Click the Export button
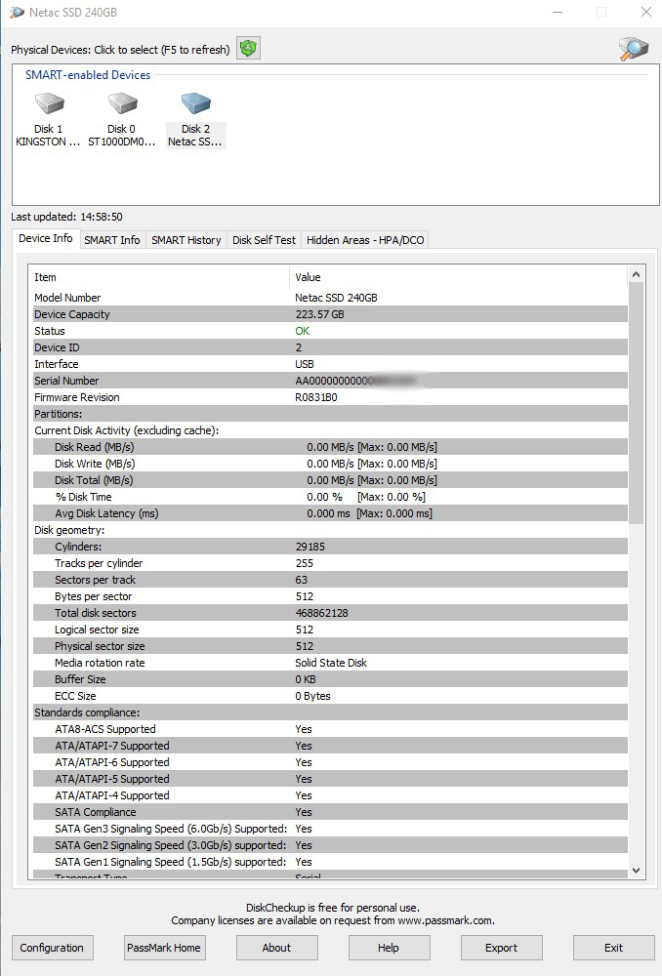 pos(501,948)
